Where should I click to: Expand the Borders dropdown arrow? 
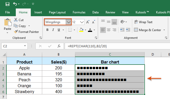point(74,30)
